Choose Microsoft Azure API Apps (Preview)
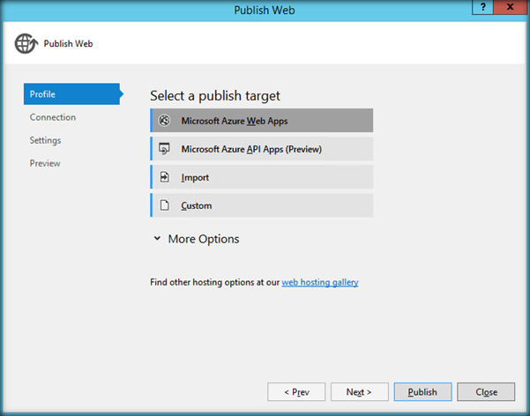 (262, 149)
